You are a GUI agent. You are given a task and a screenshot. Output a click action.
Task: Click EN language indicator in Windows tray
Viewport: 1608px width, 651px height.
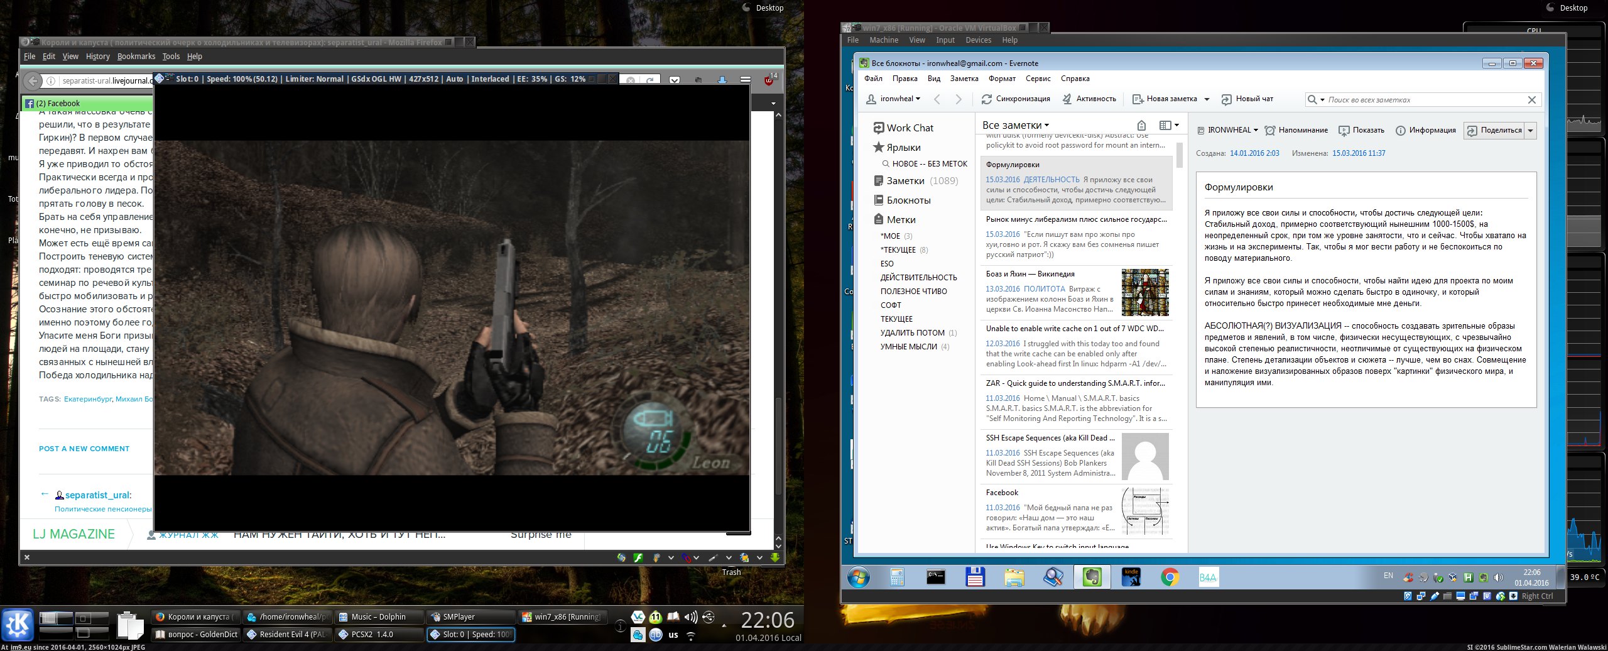click(1388, 576)
